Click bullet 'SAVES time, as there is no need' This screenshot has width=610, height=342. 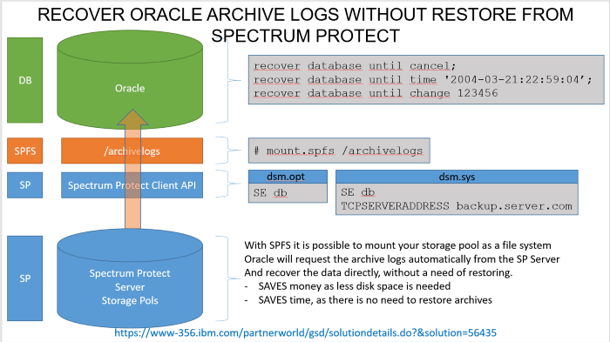375,300
